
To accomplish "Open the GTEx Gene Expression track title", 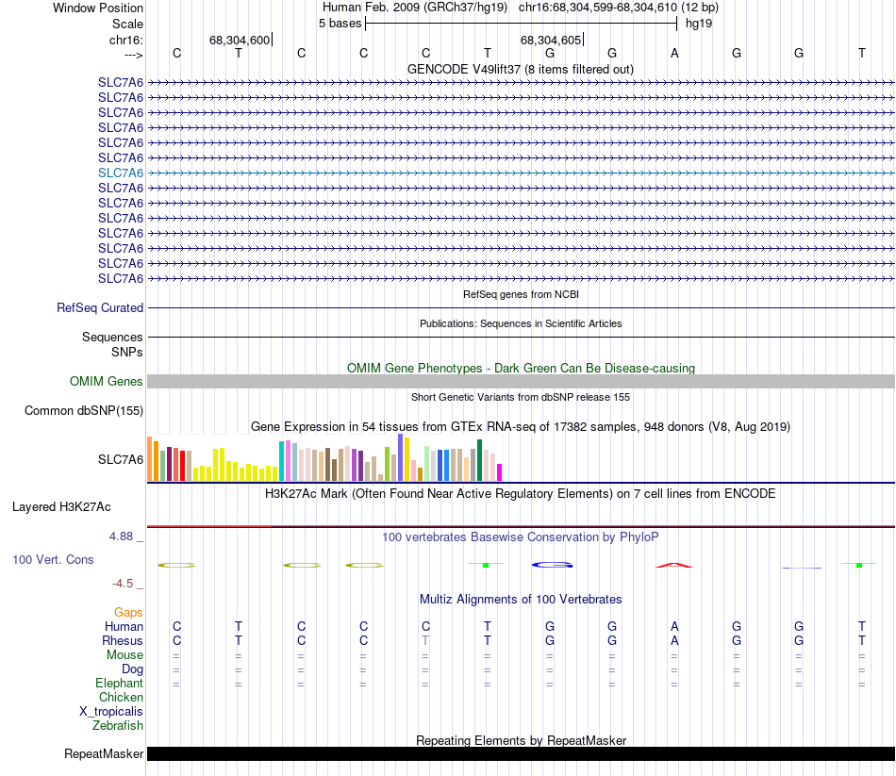I will (x=520, y=426).
